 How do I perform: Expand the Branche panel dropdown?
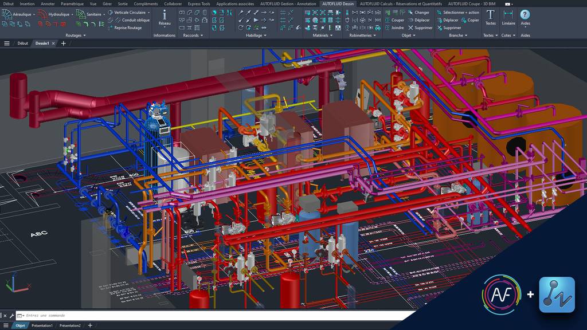point(458,35)
